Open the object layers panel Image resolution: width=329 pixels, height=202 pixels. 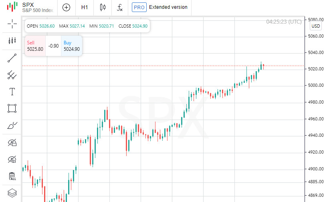tap(12, 193)
